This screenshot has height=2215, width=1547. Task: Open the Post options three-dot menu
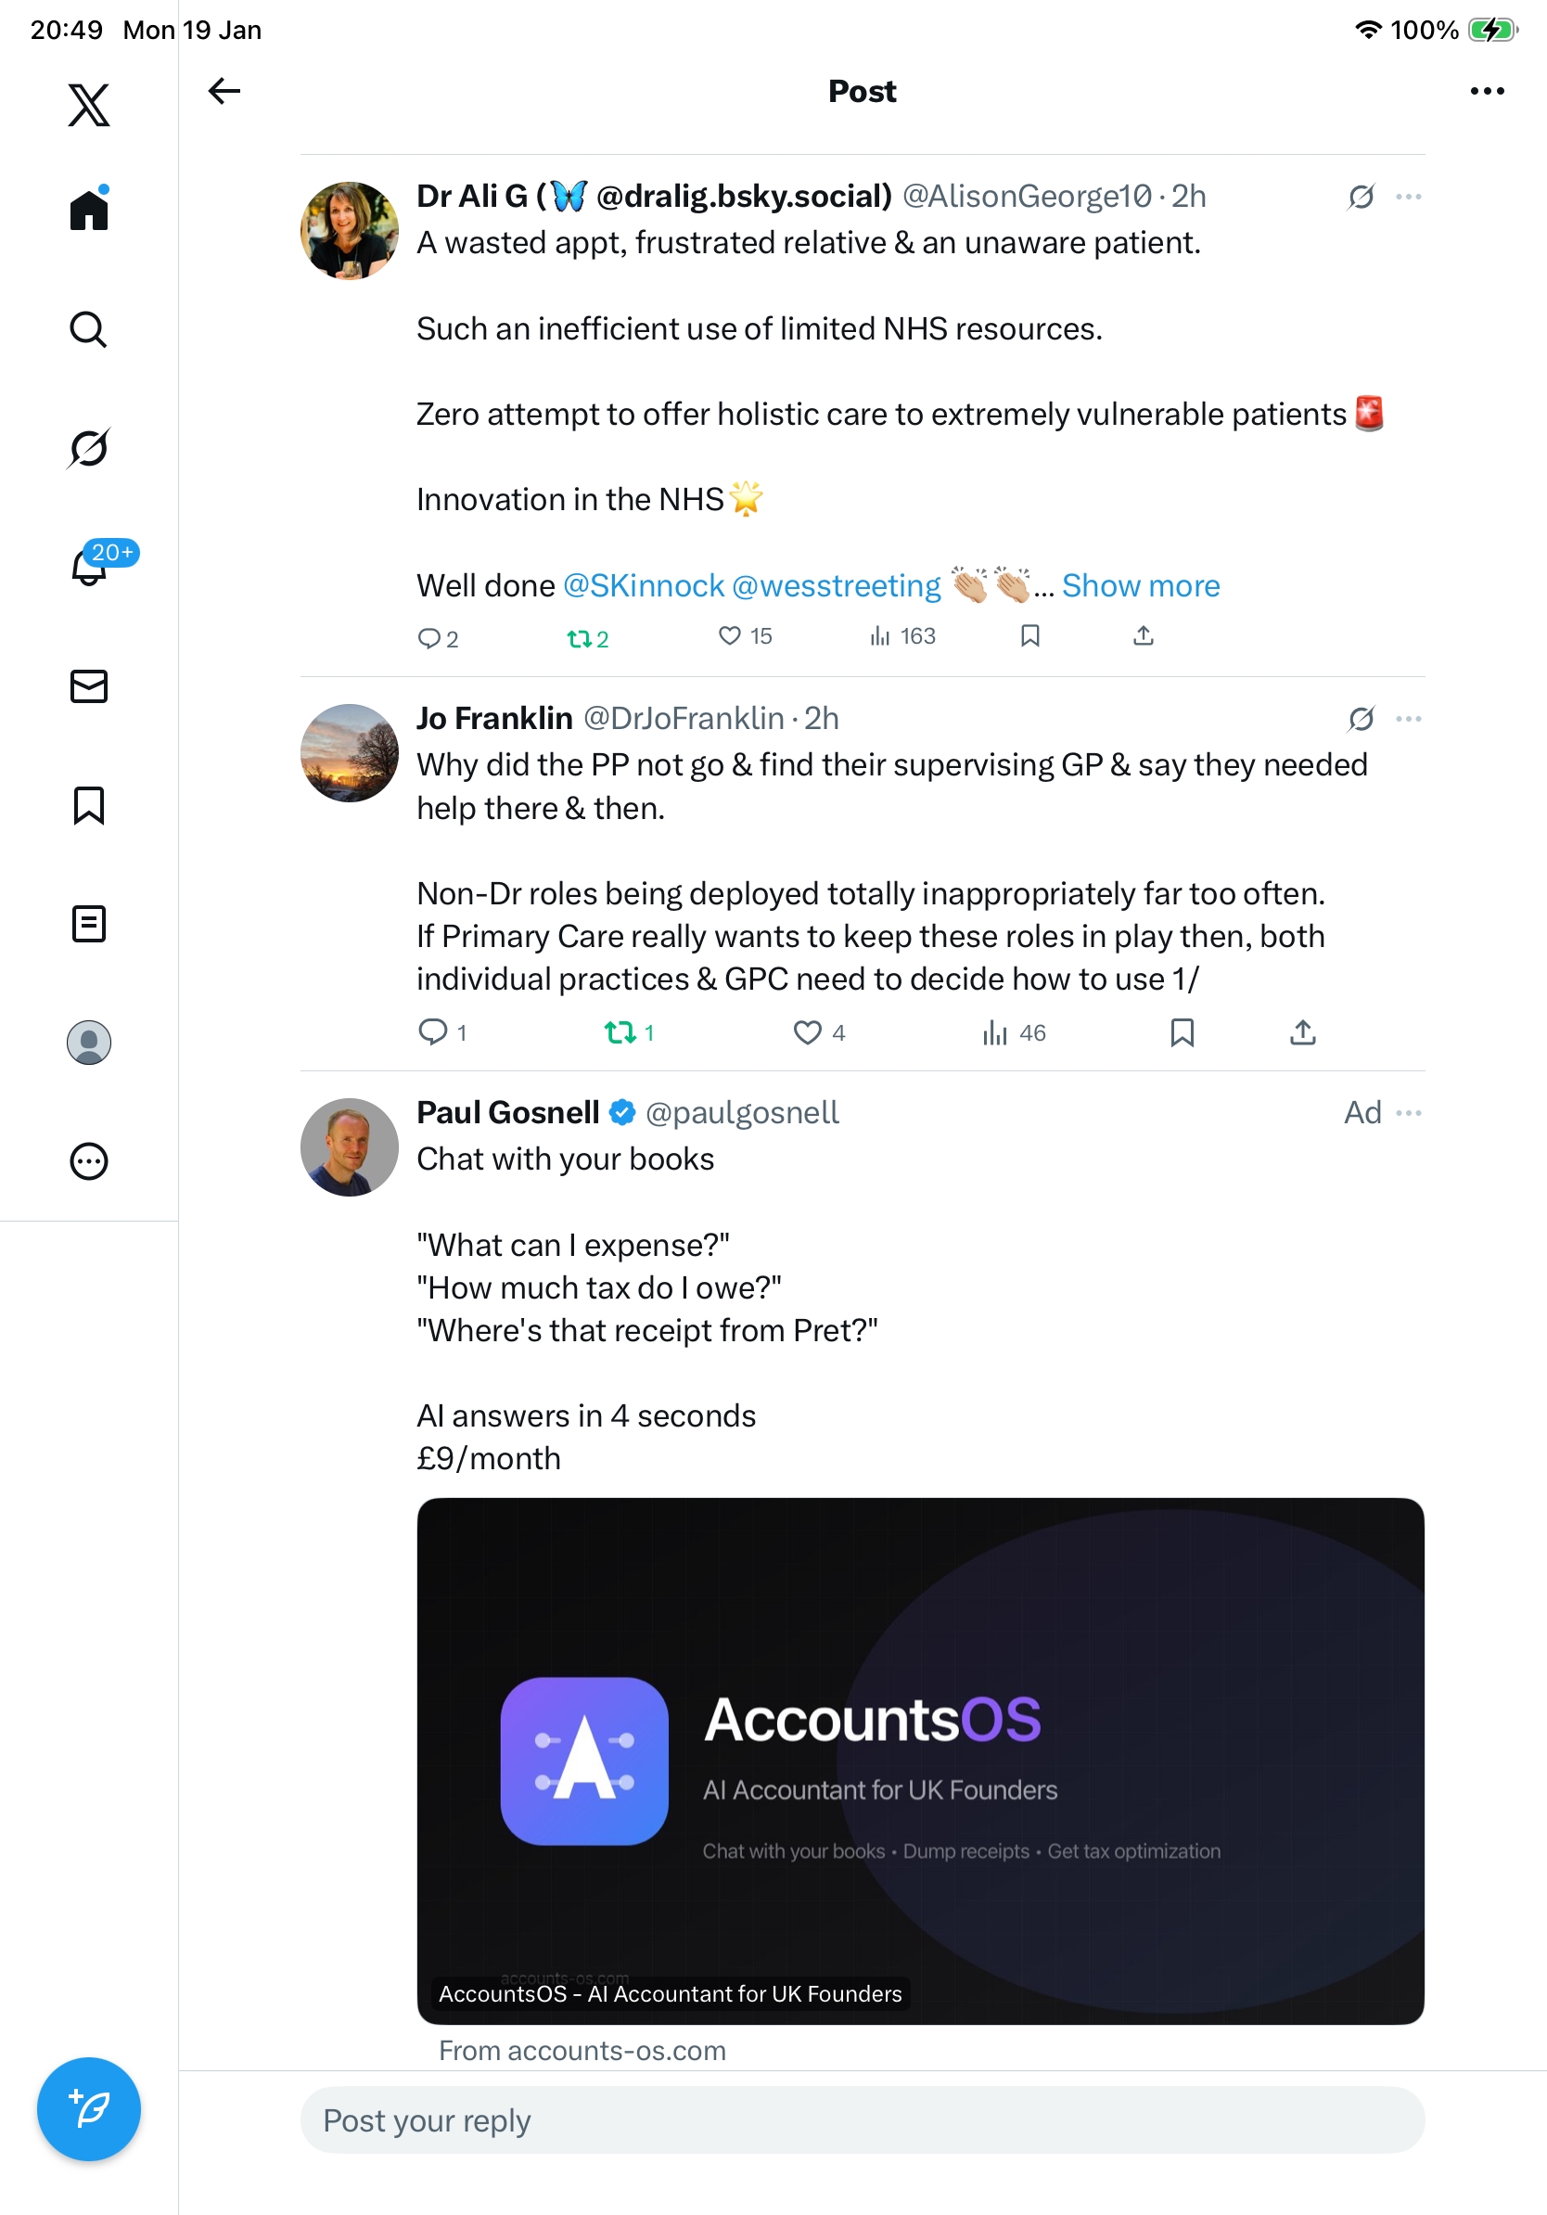coord(1486,92)
